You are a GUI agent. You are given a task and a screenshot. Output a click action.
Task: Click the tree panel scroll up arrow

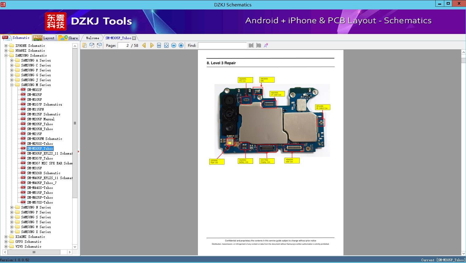[75, 46]
